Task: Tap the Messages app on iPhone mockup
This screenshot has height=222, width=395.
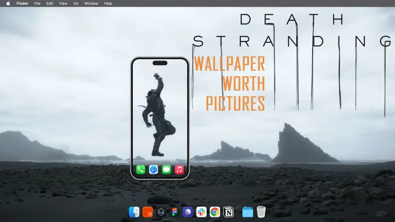Action: pyautogui.click(x=166, y=170)
